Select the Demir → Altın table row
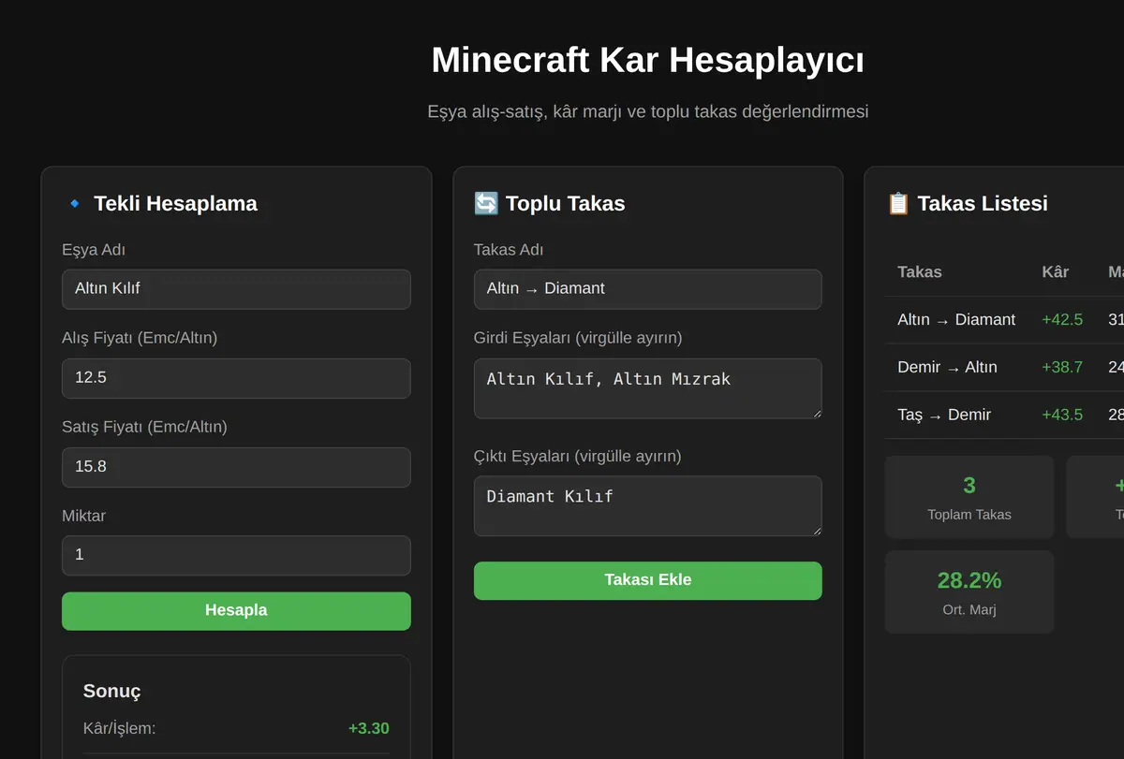 [1004, 368]
